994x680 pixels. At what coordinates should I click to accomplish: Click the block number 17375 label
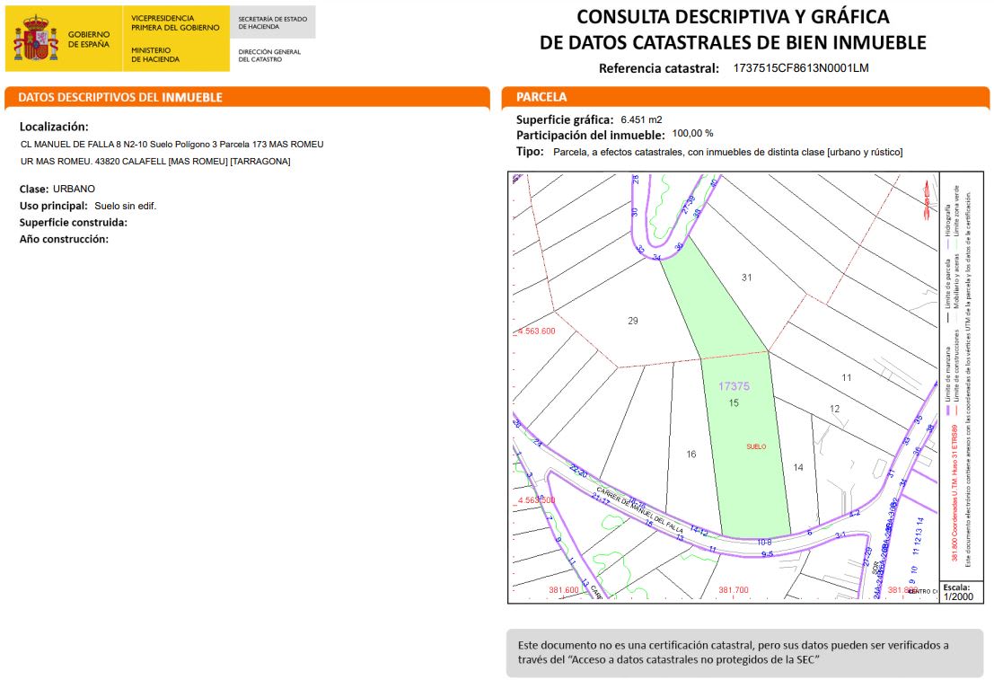(x=735, y=385)
